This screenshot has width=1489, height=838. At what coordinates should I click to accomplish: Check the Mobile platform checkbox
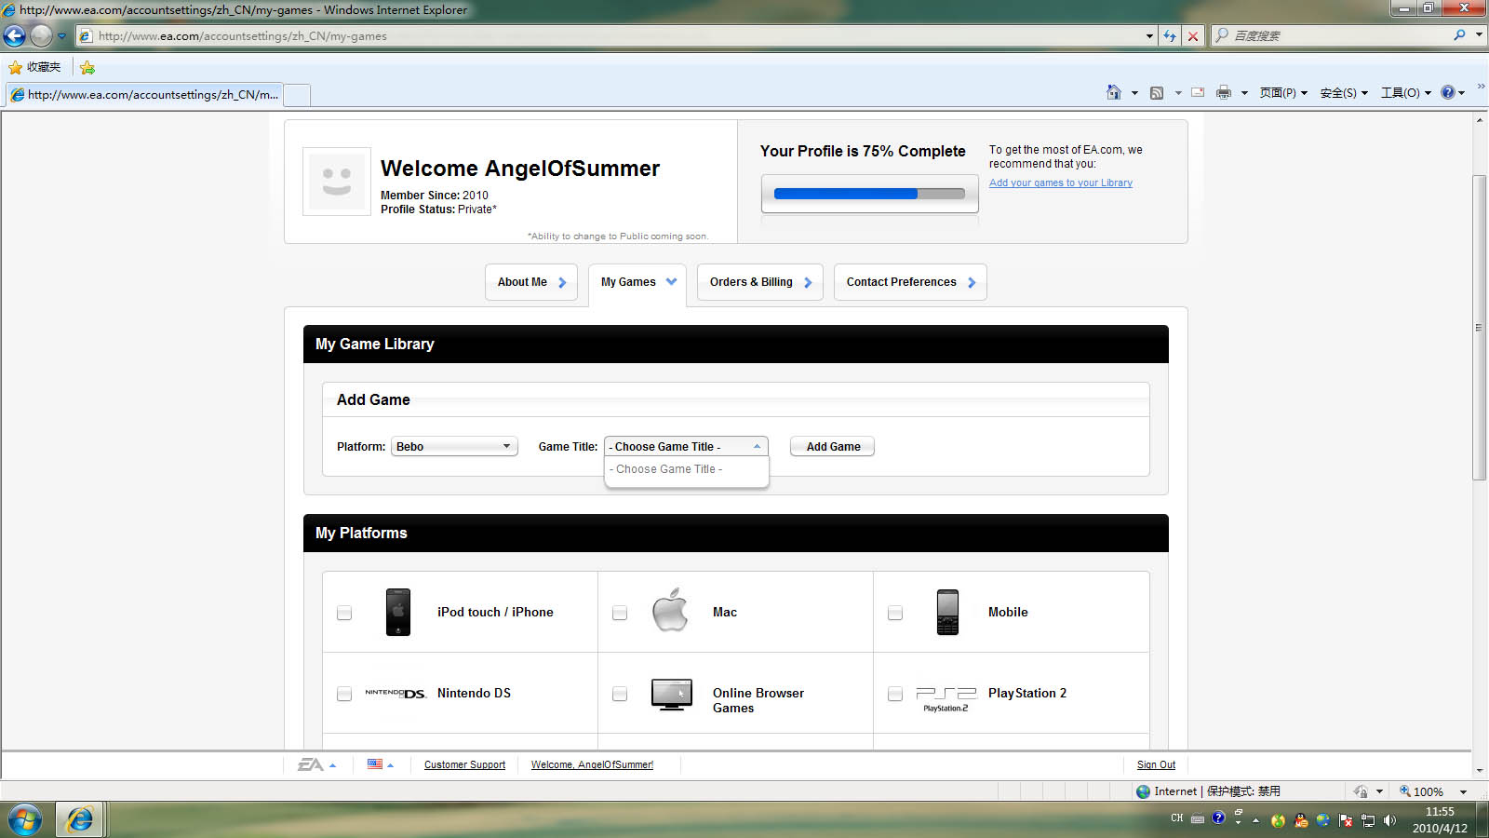click(895, 613)
